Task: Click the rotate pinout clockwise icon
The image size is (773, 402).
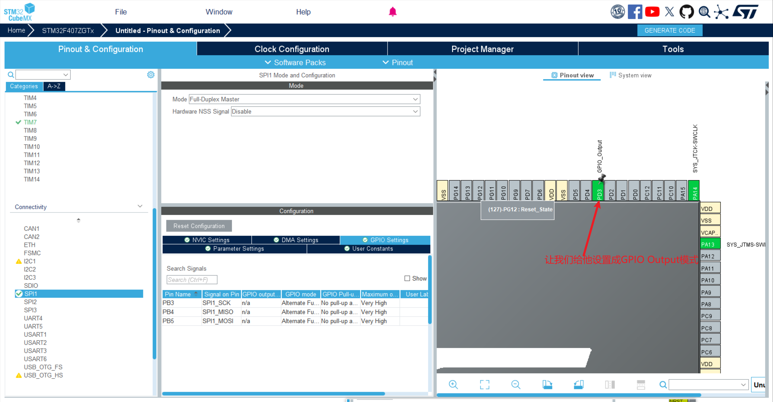Action: 547,385
